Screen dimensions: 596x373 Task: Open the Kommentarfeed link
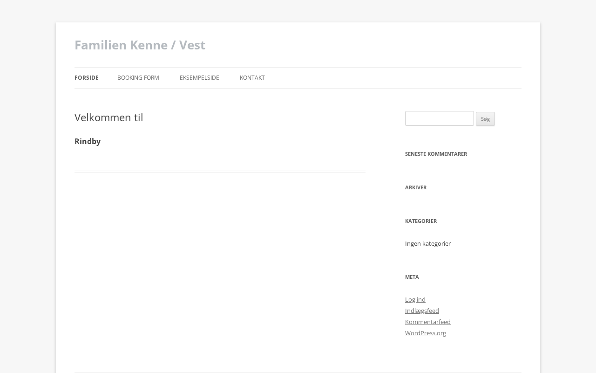[x=428, y=322]
